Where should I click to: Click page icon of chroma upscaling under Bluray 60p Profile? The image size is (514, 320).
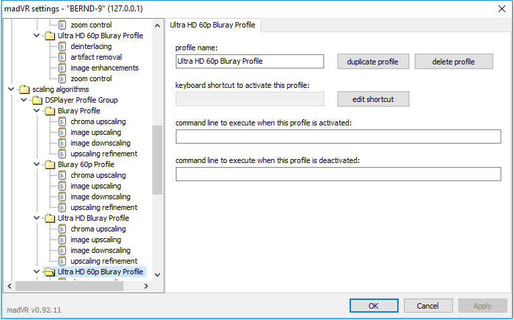click(62, 175)
